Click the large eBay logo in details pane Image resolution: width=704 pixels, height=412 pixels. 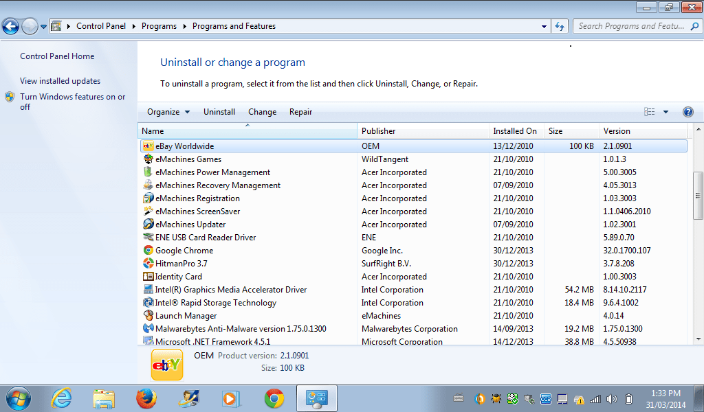(167, 365)
